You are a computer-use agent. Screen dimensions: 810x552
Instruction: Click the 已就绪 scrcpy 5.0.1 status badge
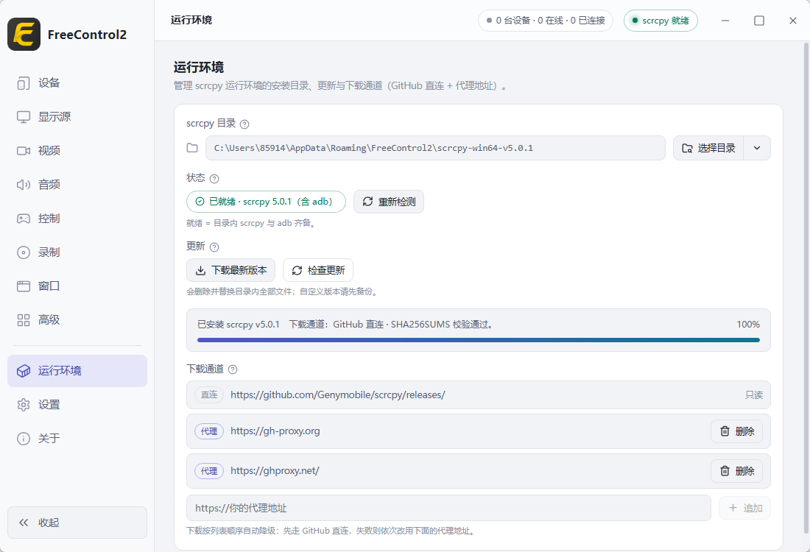(266, 202)
